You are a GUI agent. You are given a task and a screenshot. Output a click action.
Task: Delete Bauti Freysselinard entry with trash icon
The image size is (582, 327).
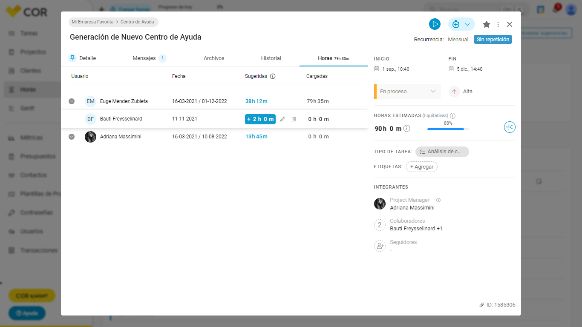coord(294,119)
